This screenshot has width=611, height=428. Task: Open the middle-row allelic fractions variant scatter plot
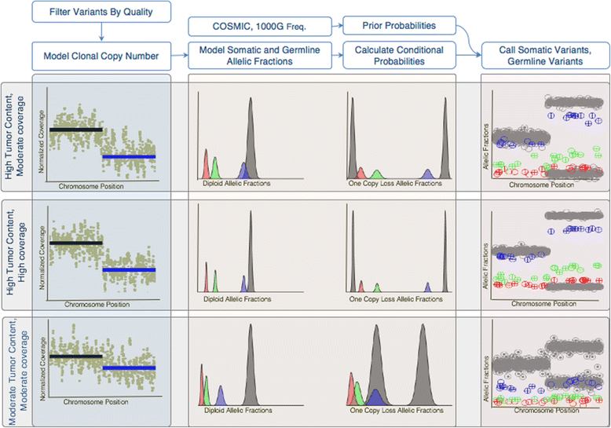click(x=550, y=251)
